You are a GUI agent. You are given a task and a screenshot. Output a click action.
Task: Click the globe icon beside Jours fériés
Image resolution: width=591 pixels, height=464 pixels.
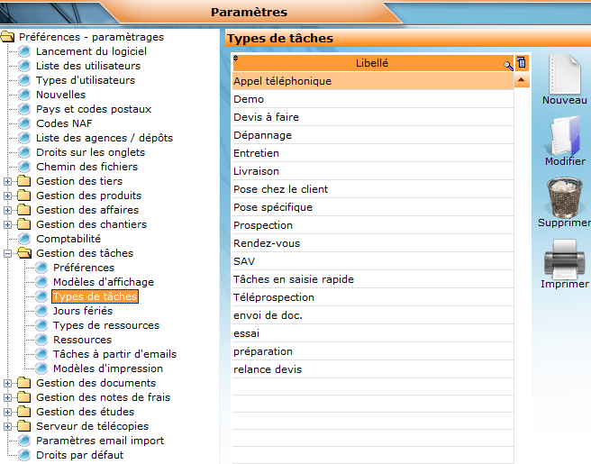41,311
